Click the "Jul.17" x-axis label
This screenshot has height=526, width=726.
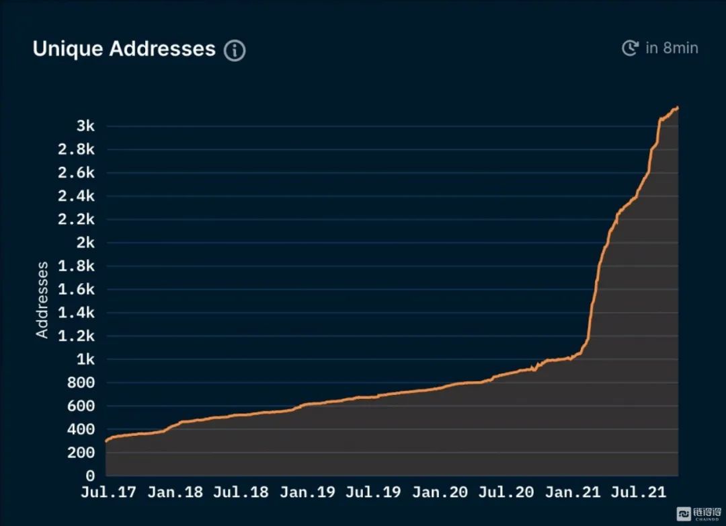point(109,492)
